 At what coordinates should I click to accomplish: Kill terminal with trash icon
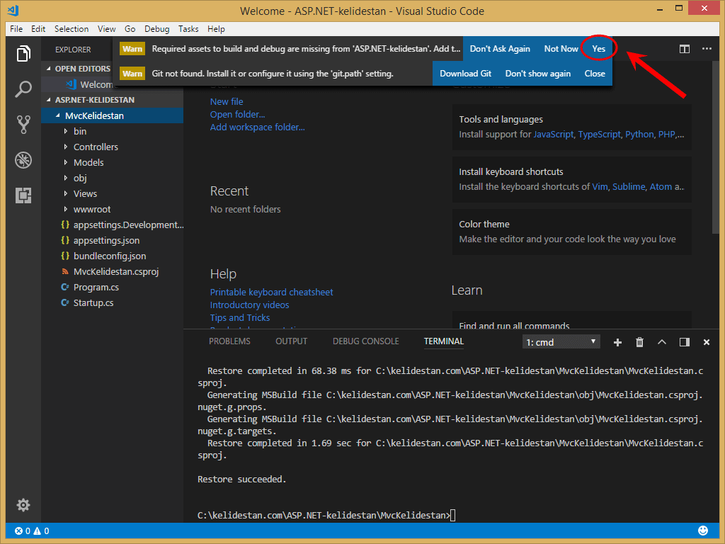coord(639,342)
